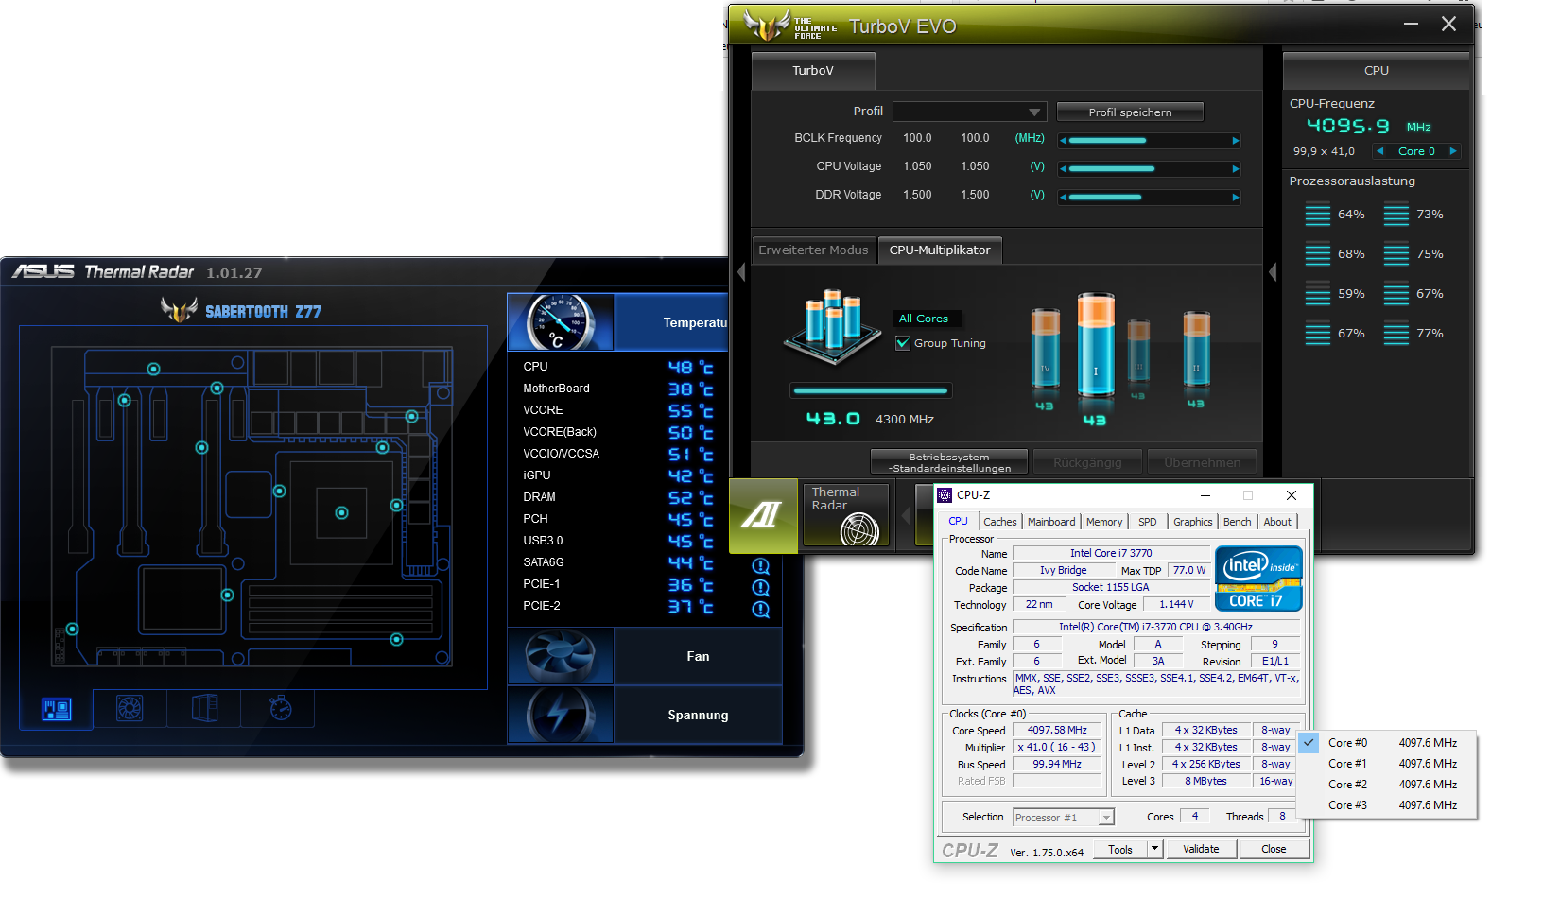Image resolution: width=1543 pixels, height=898 pixels.
Task: Select the checked Core #0 menu entry
Action: pyautogui.click(x=1388, y=743)
